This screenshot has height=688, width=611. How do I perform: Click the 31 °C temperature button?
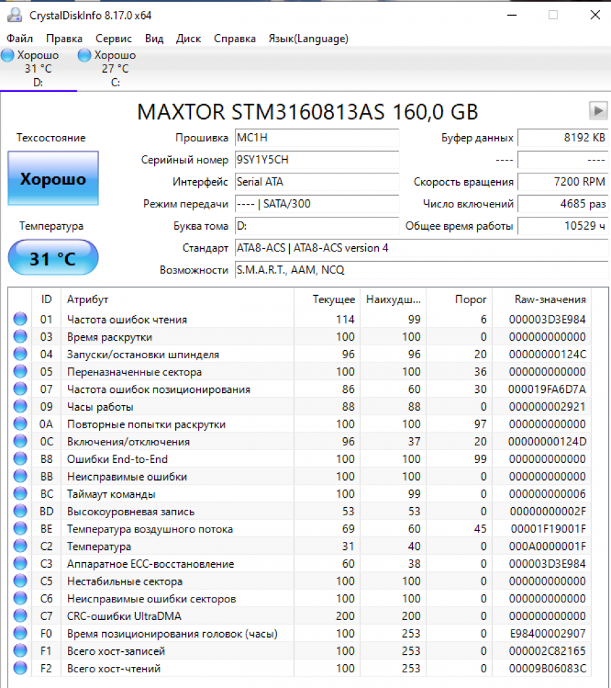[53, 258]
